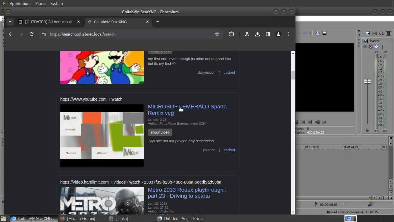Screen dimensions: 394x222
Task: Click Vegas timeline zoom tool magnifier
Action: coord(391,198)
